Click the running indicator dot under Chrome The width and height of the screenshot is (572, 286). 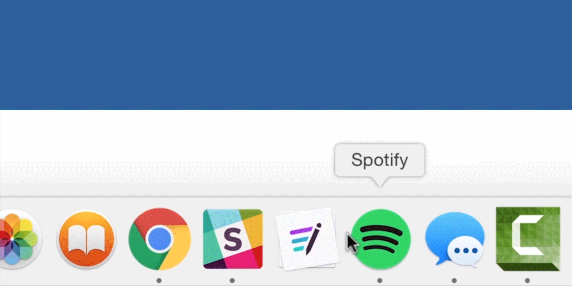pos(159,280)
